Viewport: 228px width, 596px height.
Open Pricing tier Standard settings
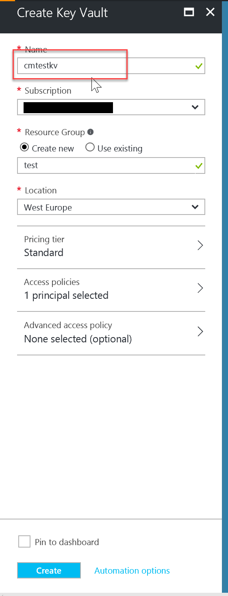(111, 247)
